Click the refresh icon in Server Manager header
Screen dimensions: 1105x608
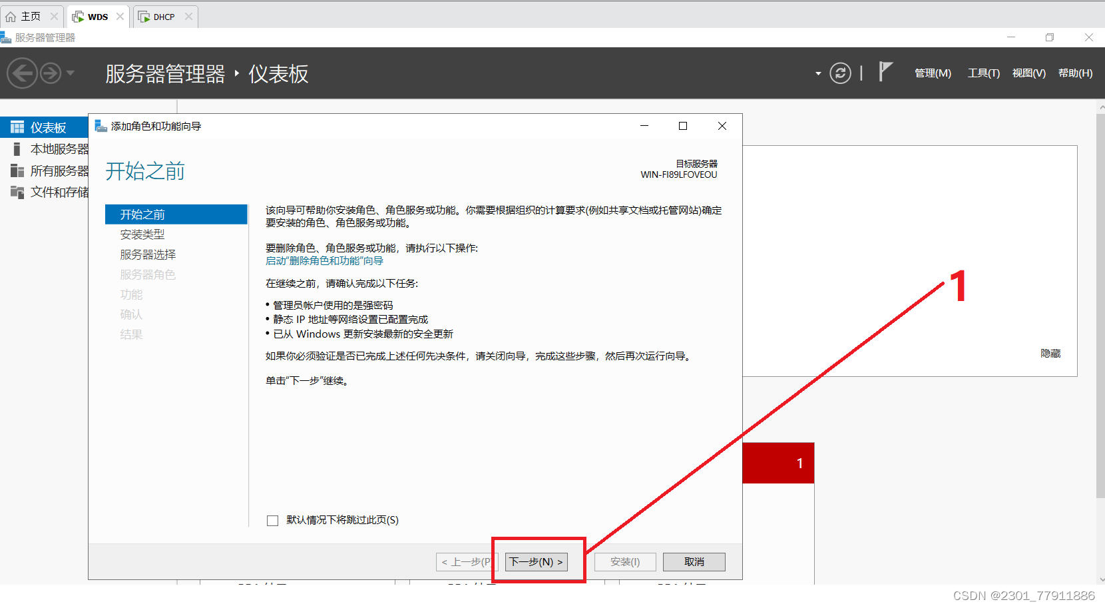[840, 73]
